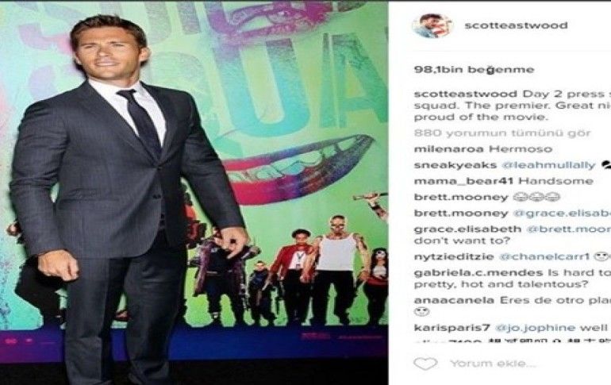Open the anaacanela user profile
This screenshot has width=611, height=385.
pos(454,300)
